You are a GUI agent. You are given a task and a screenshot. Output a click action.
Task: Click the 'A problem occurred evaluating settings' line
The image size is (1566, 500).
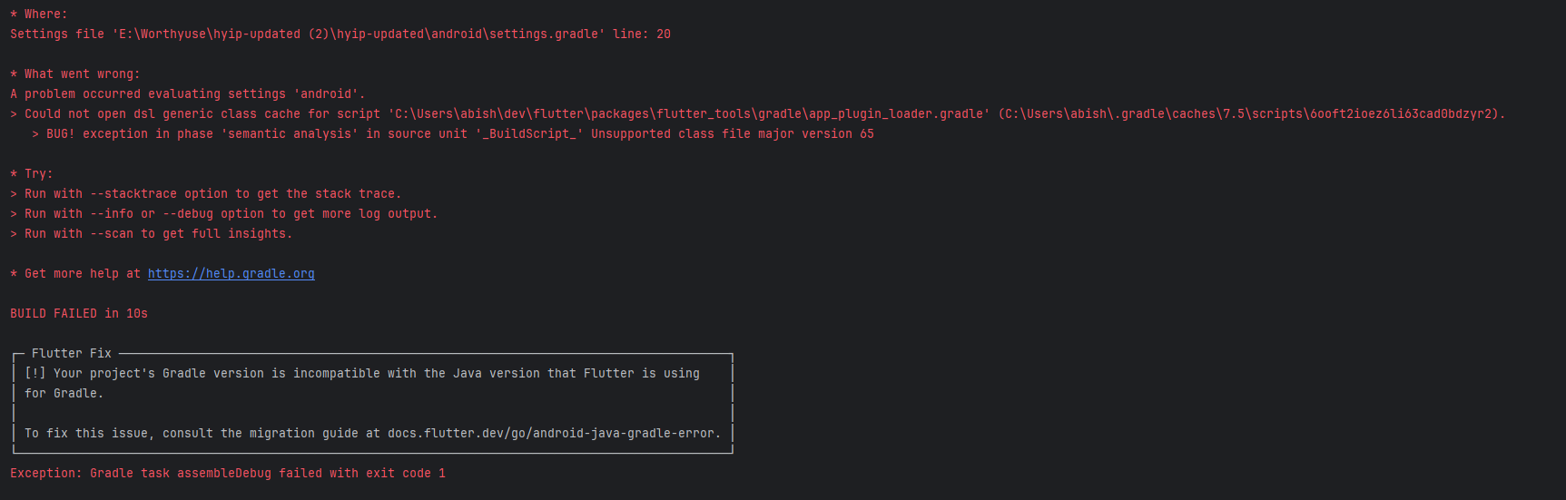[x=188, y=93]
